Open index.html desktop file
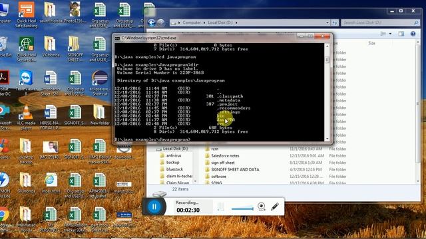Image resolution: width=426 pixels, height=239 pixels. 51,183
